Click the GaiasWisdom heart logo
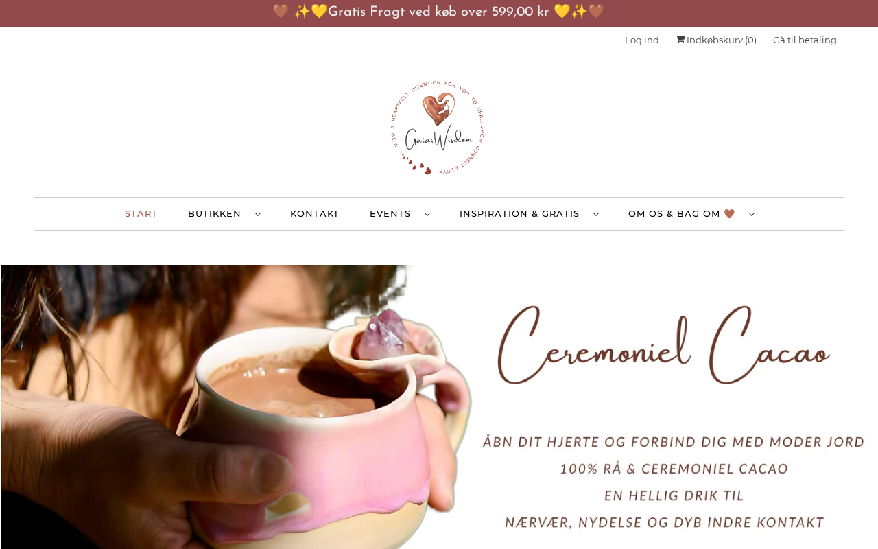Screen dimensions: 878x549 pyautogui.click(x=439, y=128)
